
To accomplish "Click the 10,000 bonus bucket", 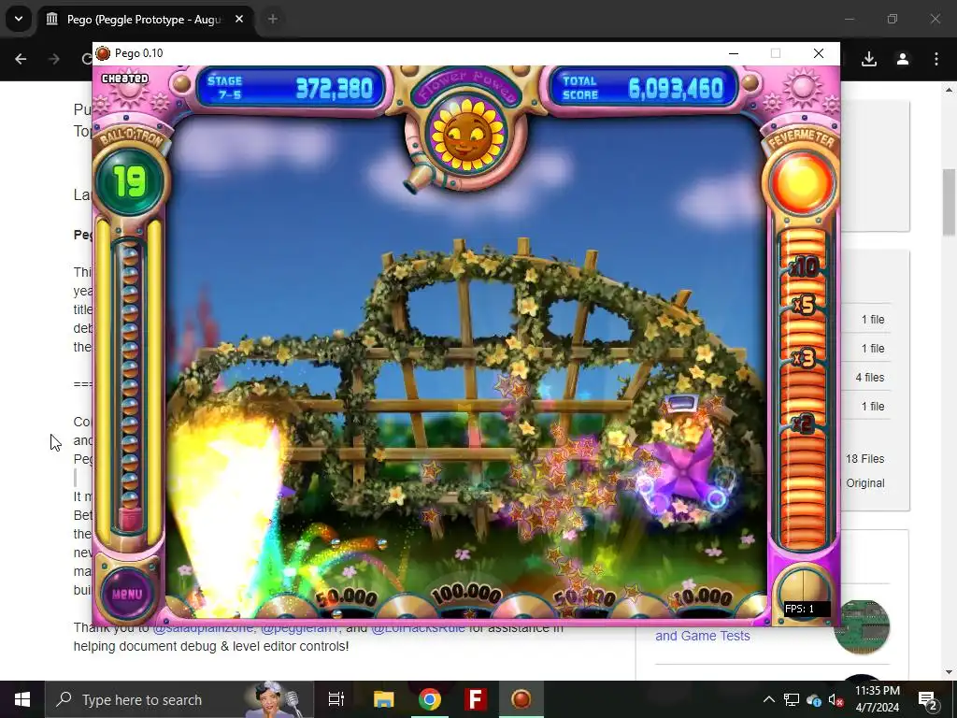I will [x=703, y=597].
